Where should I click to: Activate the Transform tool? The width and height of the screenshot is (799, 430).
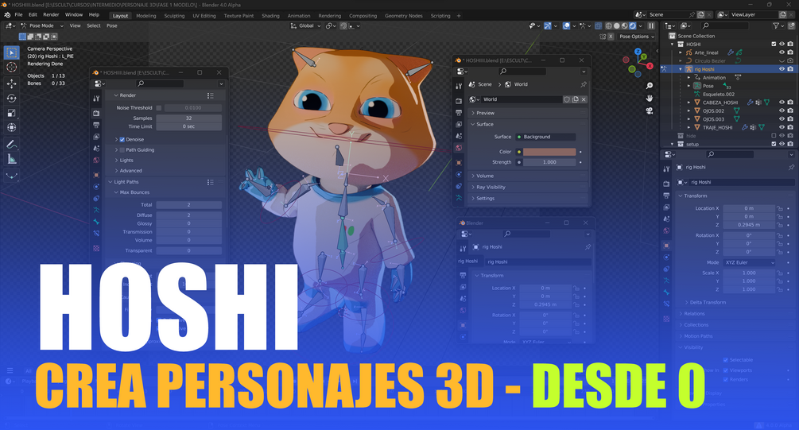[x=12, y=127]
